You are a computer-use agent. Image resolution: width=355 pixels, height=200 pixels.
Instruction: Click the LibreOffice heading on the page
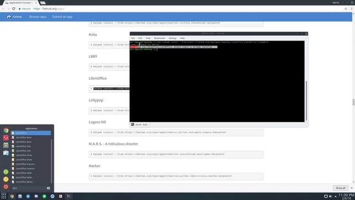98,78
